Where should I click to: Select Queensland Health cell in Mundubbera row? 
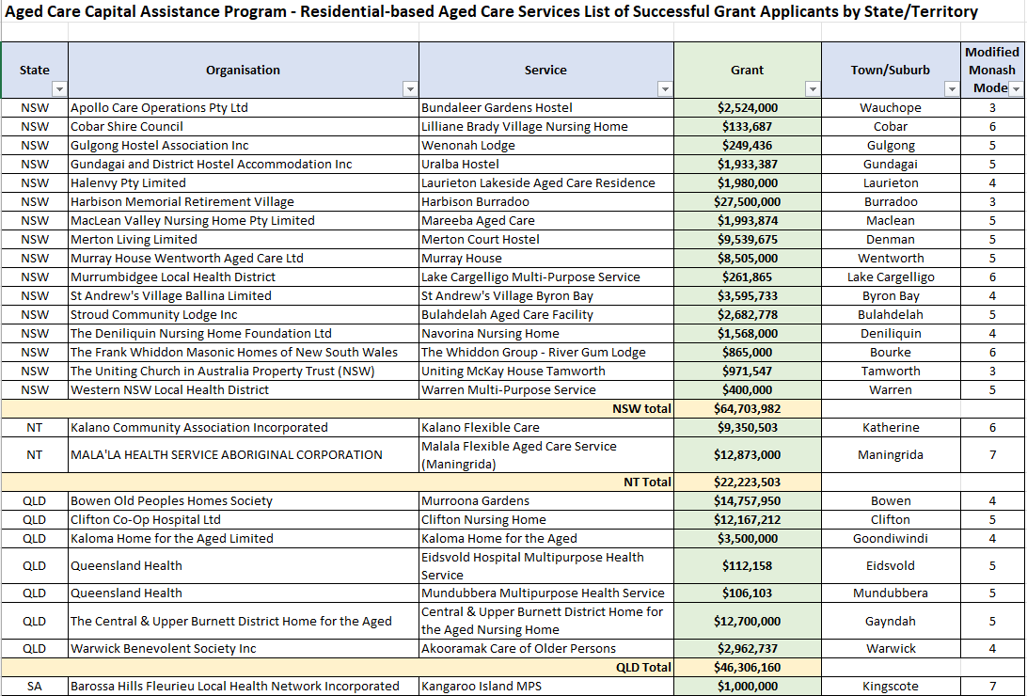point(243,593)
